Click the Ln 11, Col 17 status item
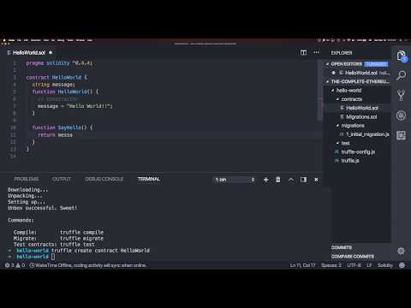 302,265
